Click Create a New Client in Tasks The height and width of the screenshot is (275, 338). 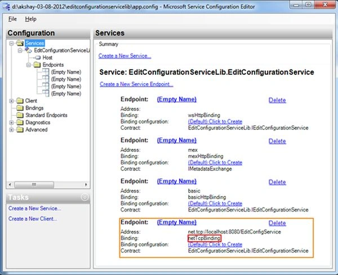click(x=33, y=219)
